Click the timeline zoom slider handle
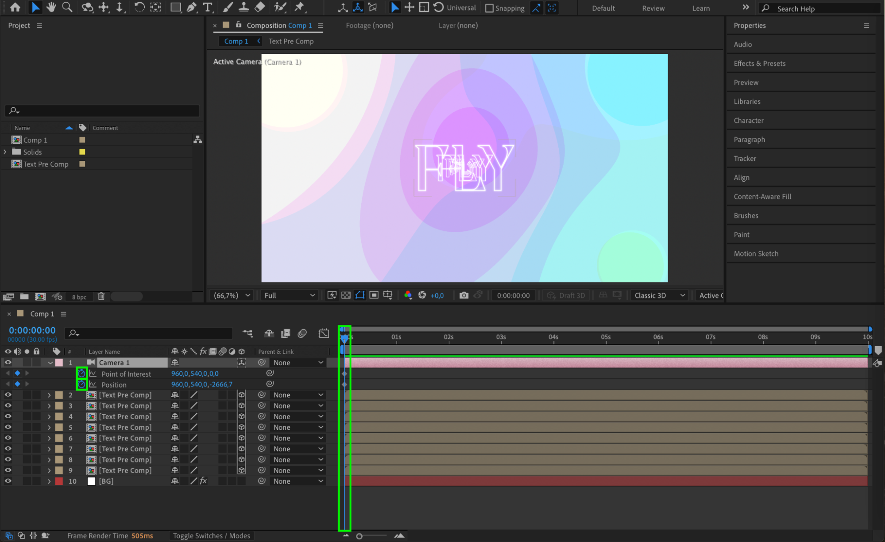Image resolution: width=885 pixels, height=542 pixels. [x=359, y=536]
